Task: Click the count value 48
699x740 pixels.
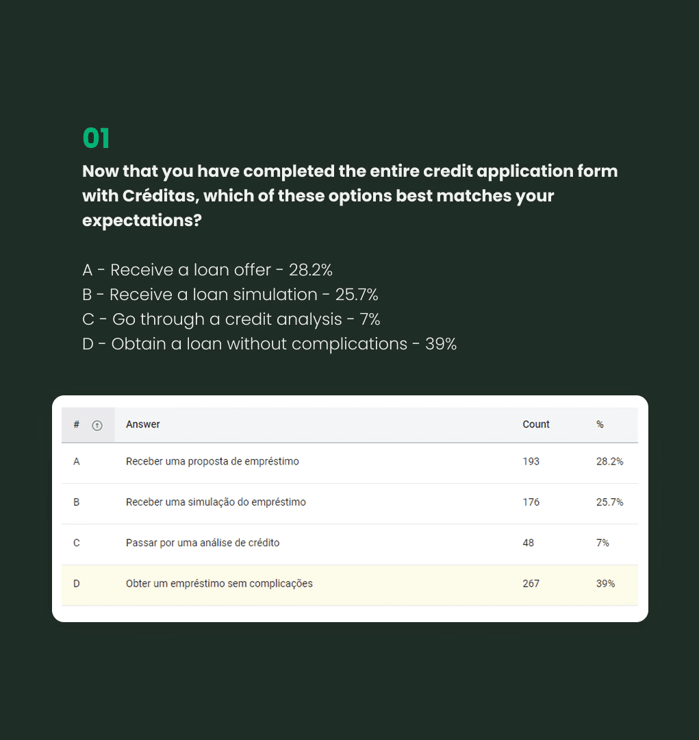Action: (529, 543)
